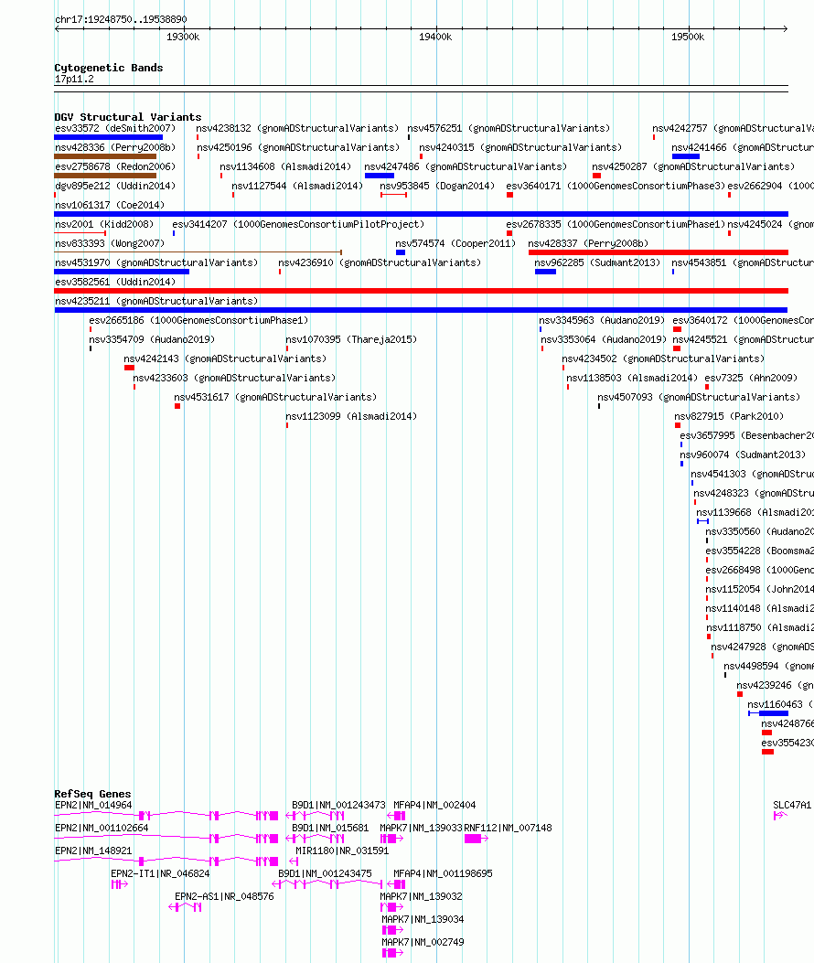814x963 pixels.
Task: Click the esv33572 (deSmith2007) variant label
Action: pos(115,128)
